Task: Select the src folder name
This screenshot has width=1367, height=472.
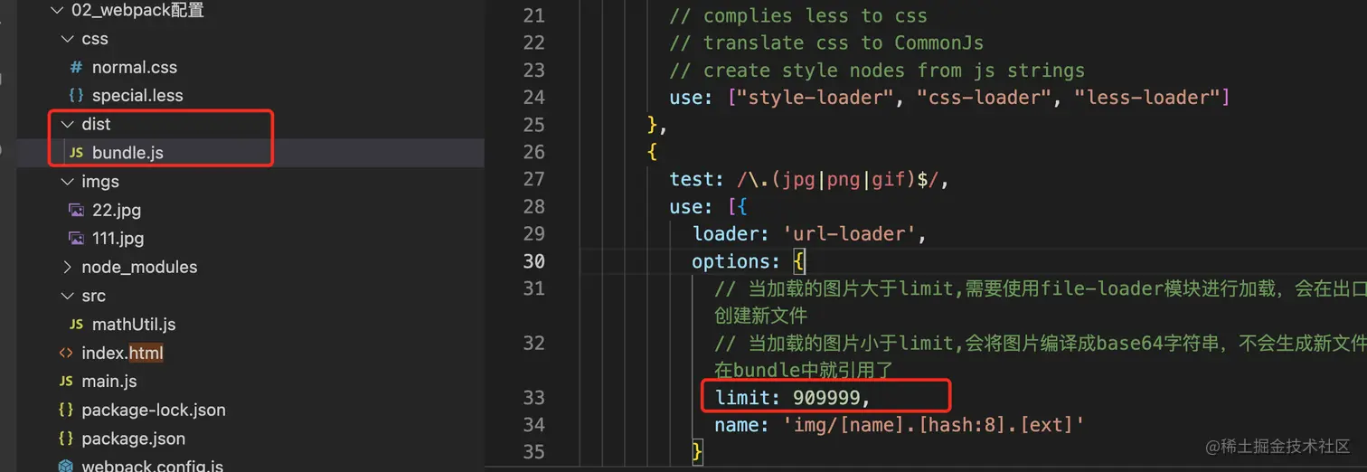Action: 93,296
